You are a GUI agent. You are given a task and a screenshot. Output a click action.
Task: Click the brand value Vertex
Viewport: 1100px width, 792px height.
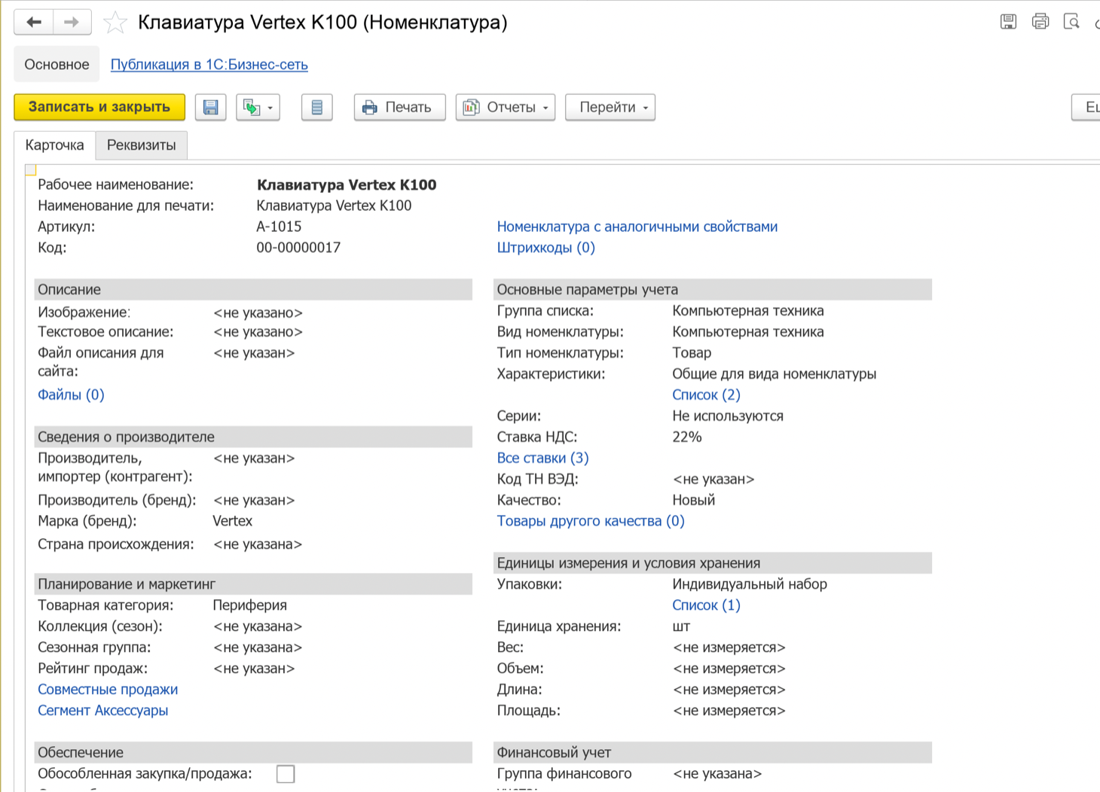click(x=233, y=521)
